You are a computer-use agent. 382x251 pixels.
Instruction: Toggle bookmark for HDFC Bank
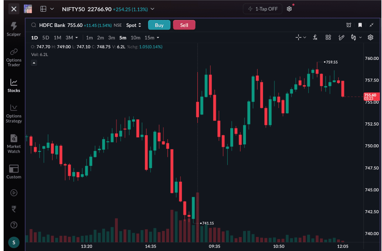point(360,25)
